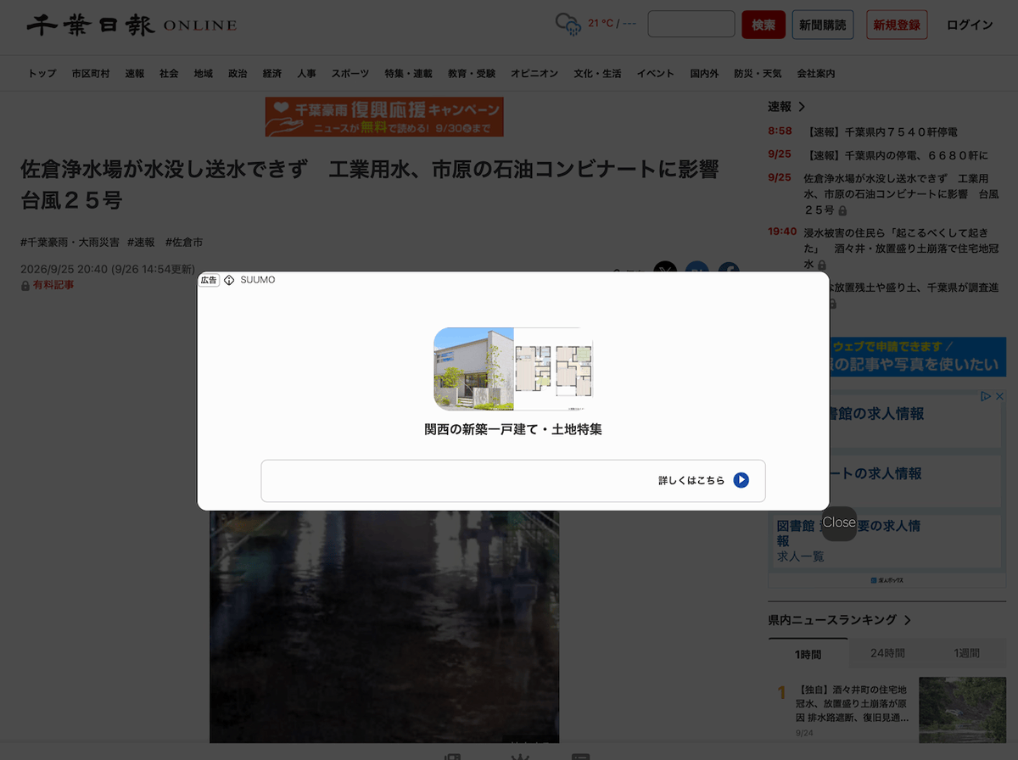The height and width of the screenshot is (760, 1018).
Task: Focus the header search input field
Action: pyautogui.click(x=691, y=24)
